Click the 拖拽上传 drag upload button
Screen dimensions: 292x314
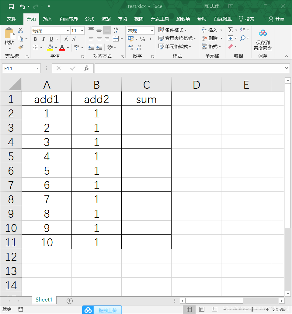pyautogui.click(x=102, y=310)
